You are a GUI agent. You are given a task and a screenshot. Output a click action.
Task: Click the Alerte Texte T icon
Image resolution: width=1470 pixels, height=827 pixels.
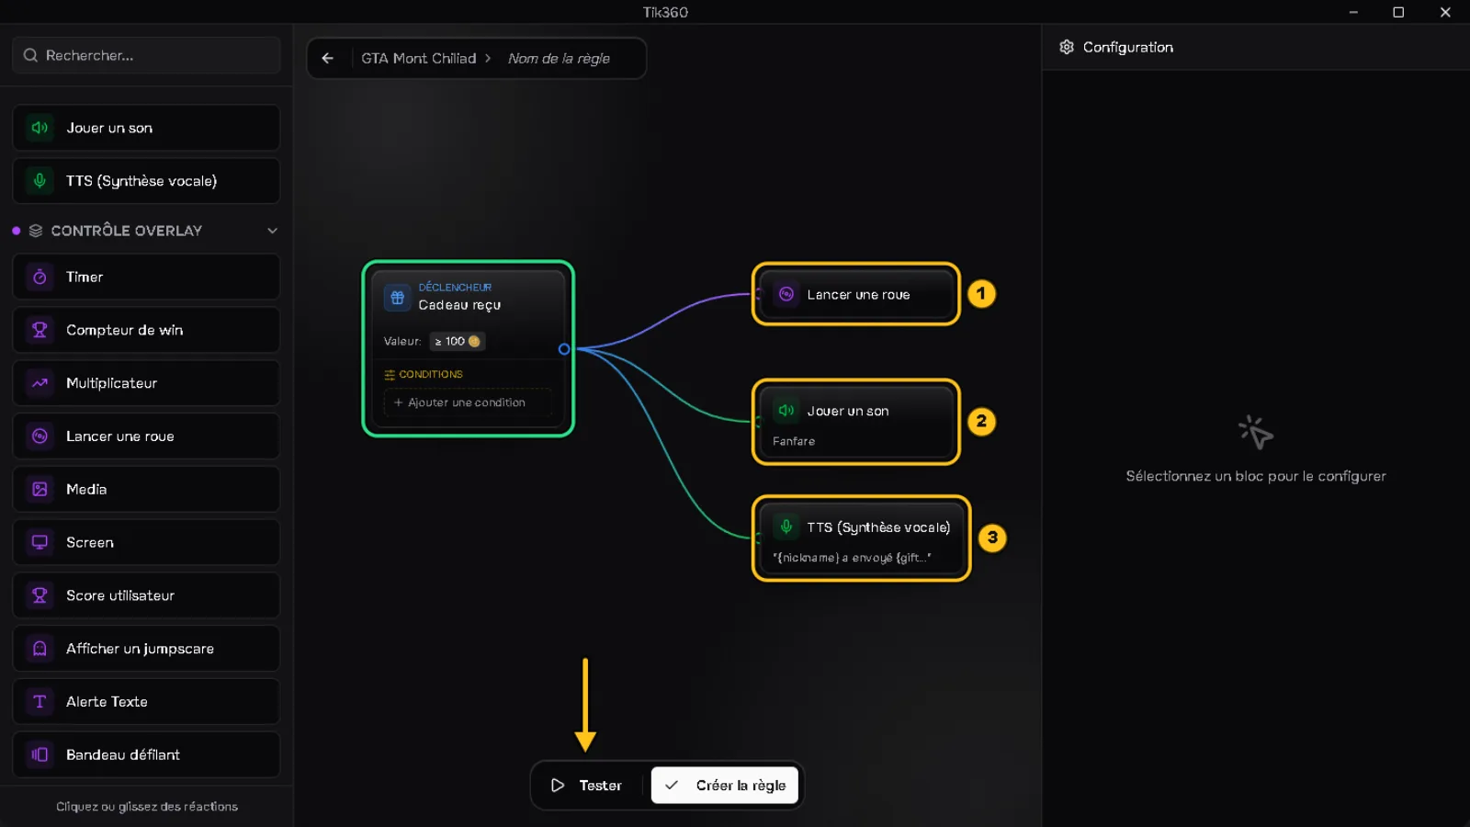(40, 702)
